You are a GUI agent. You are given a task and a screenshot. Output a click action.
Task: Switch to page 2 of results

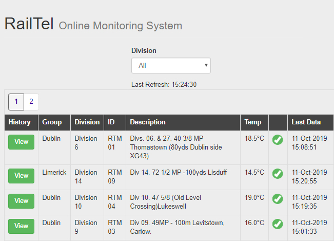[31, 102]
